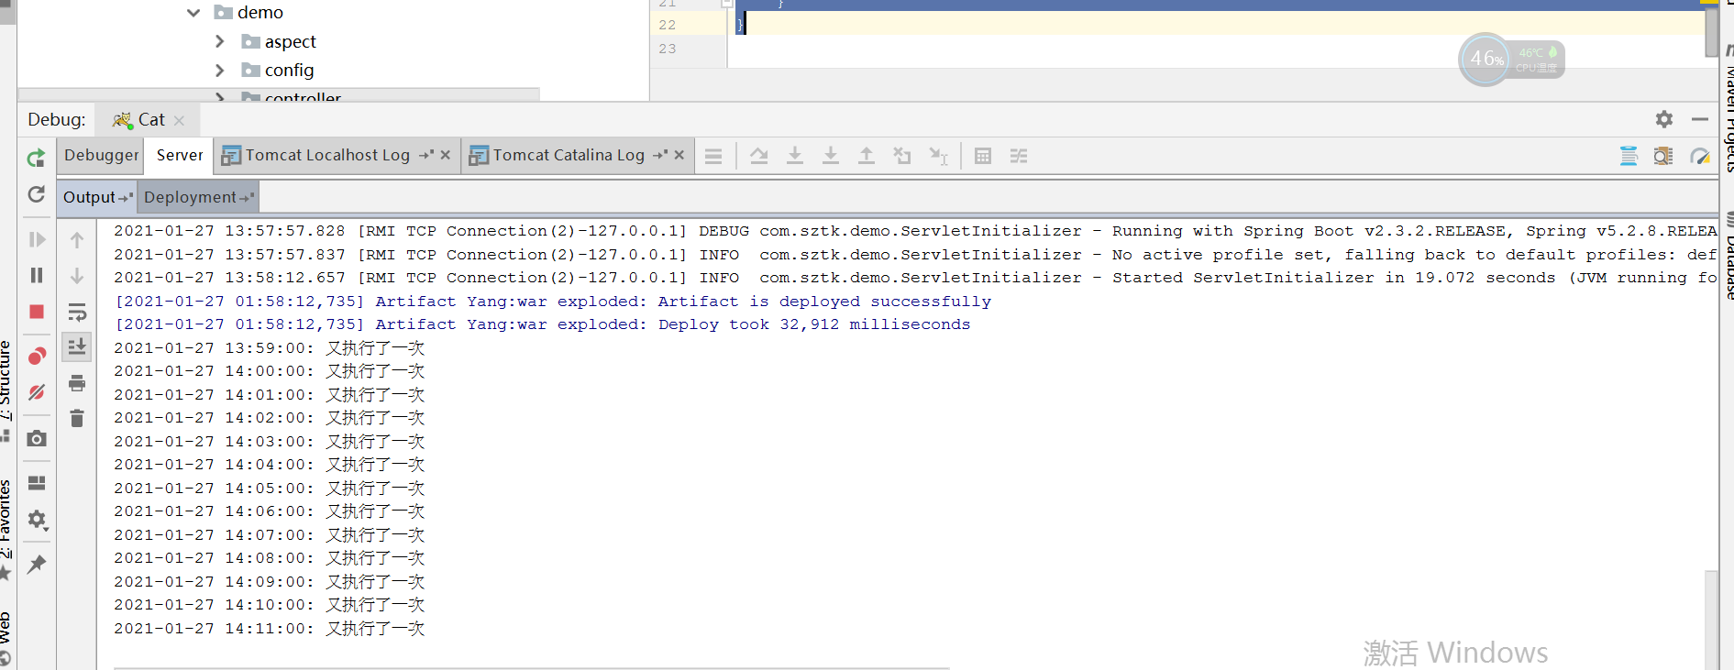Click the console vertical scrollbar

click(1711, 620)
